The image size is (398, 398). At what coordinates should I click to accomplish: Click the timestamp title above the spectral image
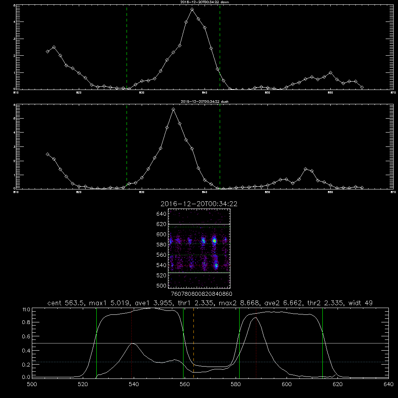(x=199, y=204)
